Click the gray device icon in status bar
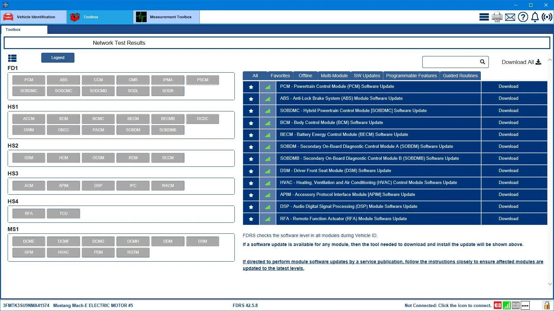 tap(516, 305)
